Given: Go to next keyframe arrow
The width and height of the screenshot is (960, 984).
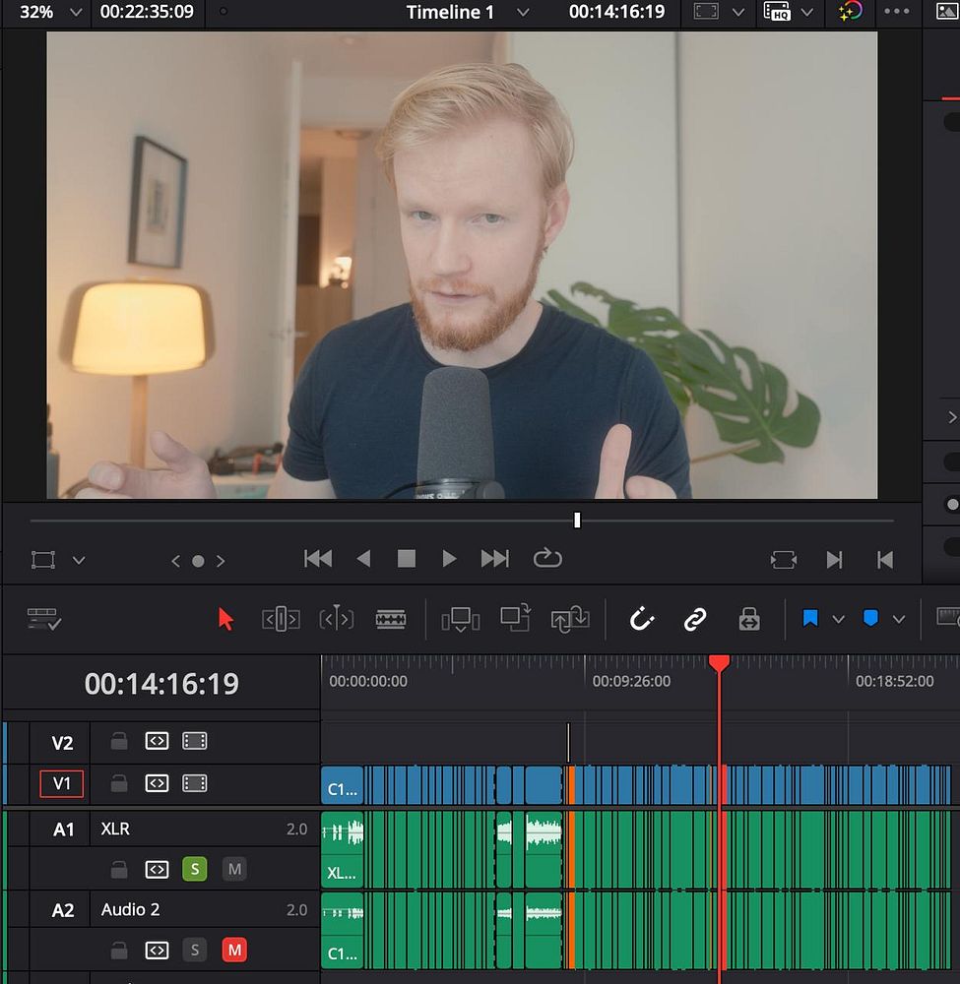Looking at the screenshot, I should (221, 561).
